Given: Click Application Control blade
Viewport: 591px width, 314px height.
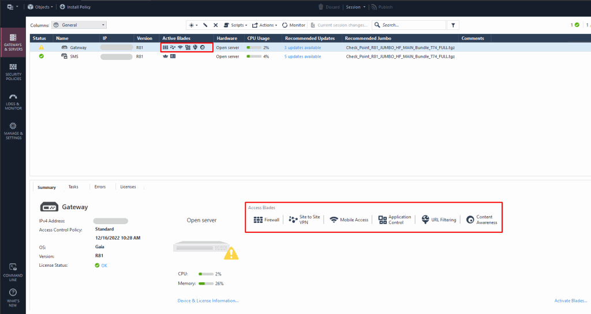Looking at the screenshot, I should tap(395, 220).
